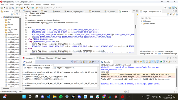The width and height of the screenshot is (178, 100).
Task: Click the 'here' link to hide message
Action: [159, 54]
